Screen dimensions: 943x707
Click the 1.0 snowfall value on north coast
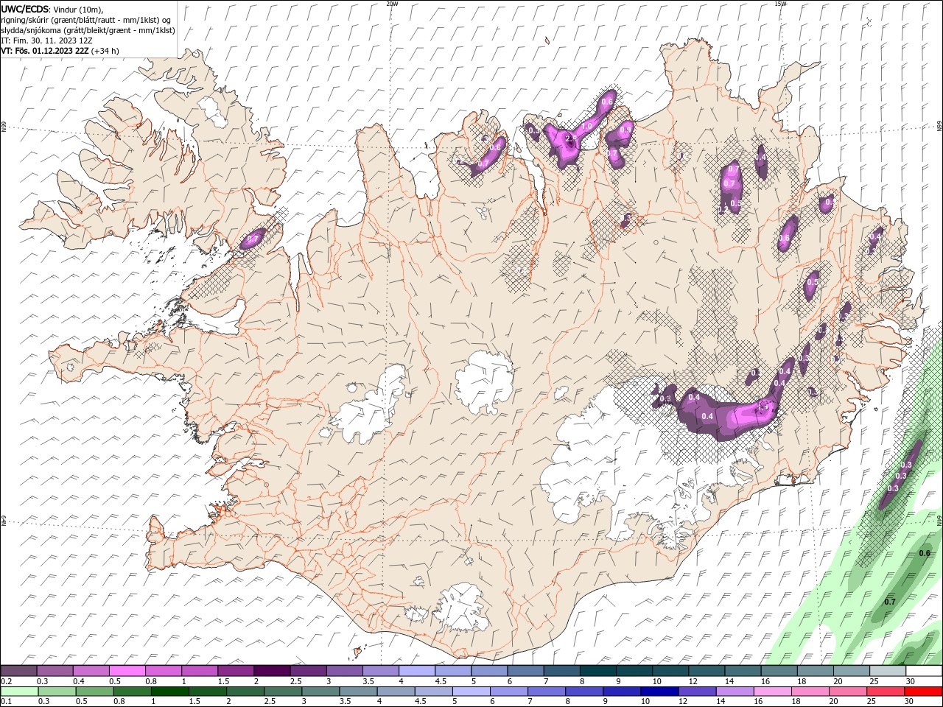point(587,127)
